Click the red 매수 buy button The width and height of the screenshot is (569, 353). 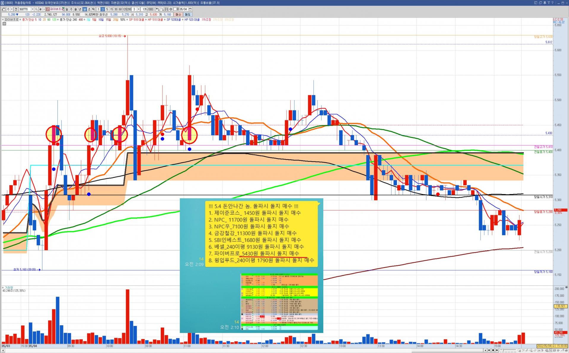coord(178,15)
